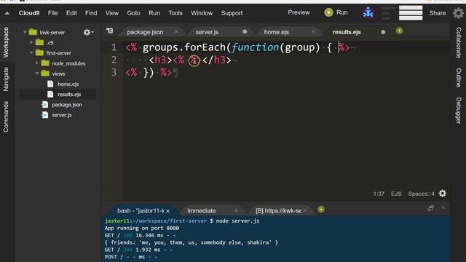Click the green Run play icon
Image resolution: width=466 pixels, height=262 pixels.
click(x=328, y=12)
